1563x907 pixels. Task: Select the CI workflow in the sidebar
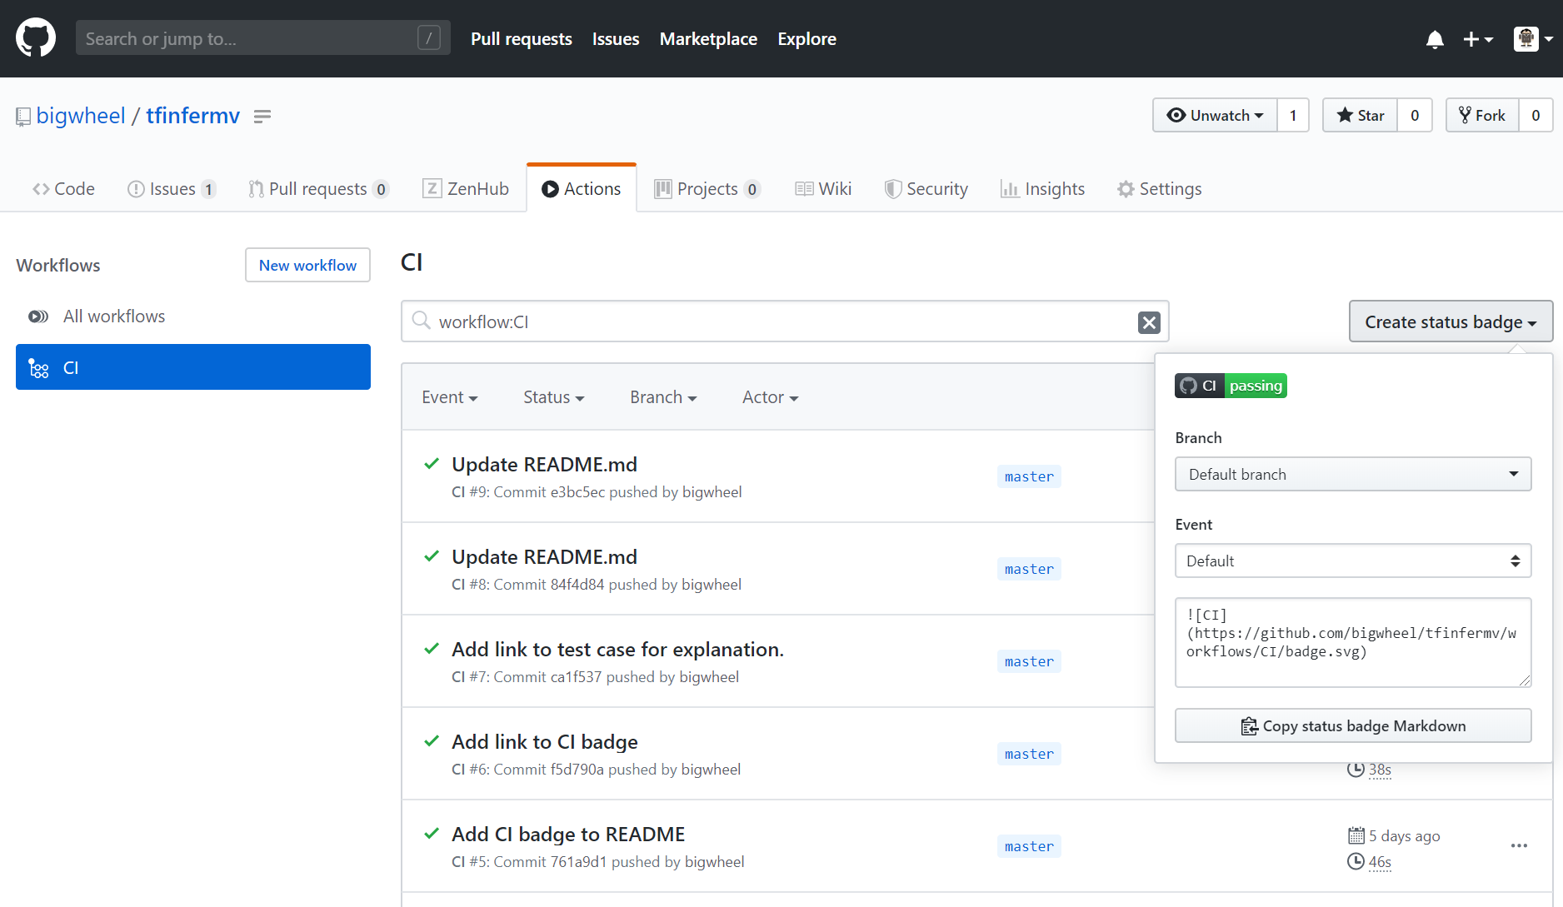point(193,367)
